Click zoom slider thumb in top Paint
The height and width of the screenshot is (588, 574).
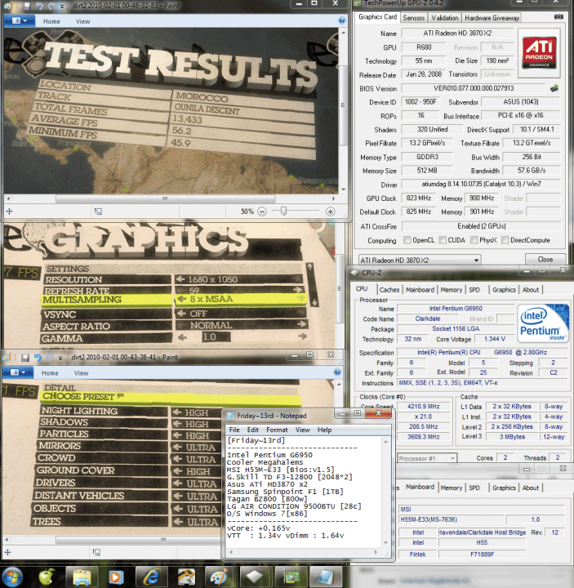(283, 212)
